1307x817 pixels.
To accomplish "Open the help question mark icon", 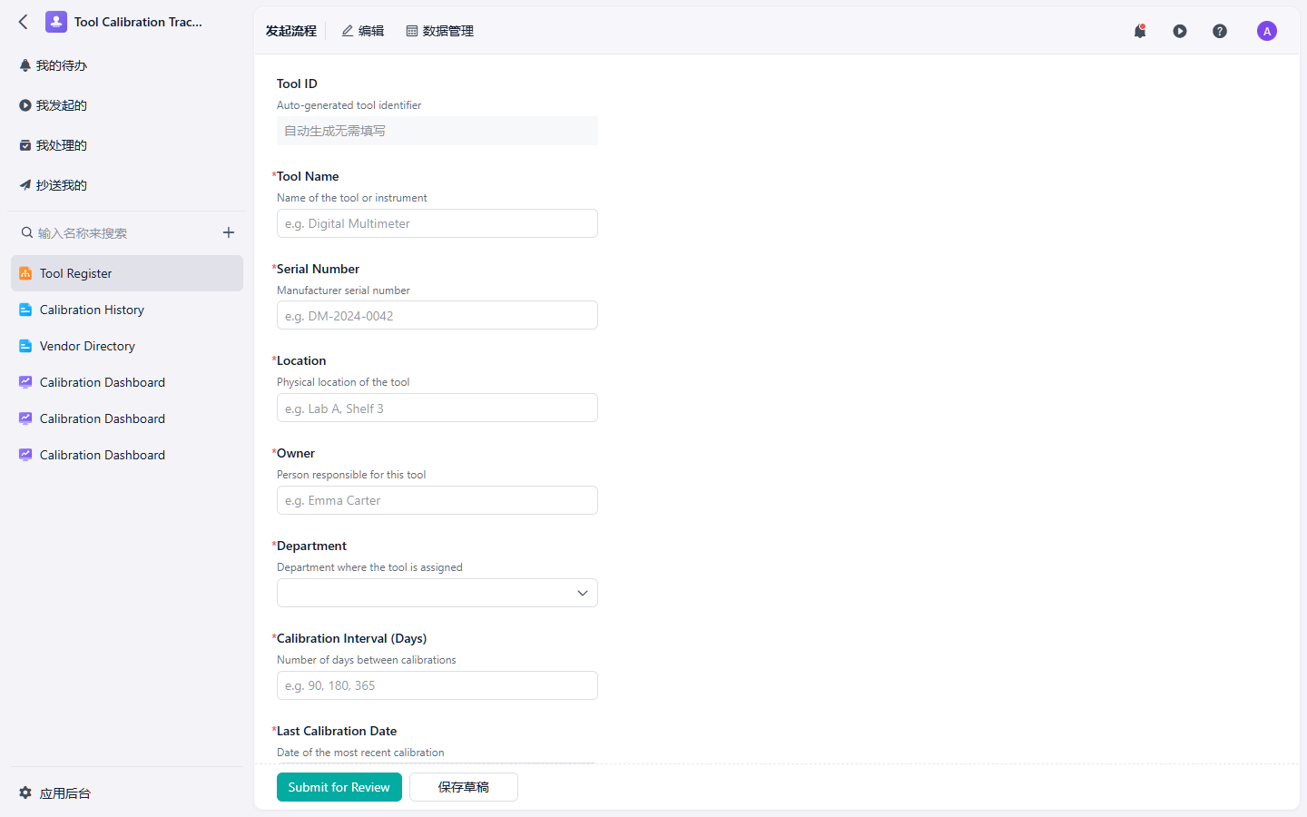I will tap(1220, 31).
